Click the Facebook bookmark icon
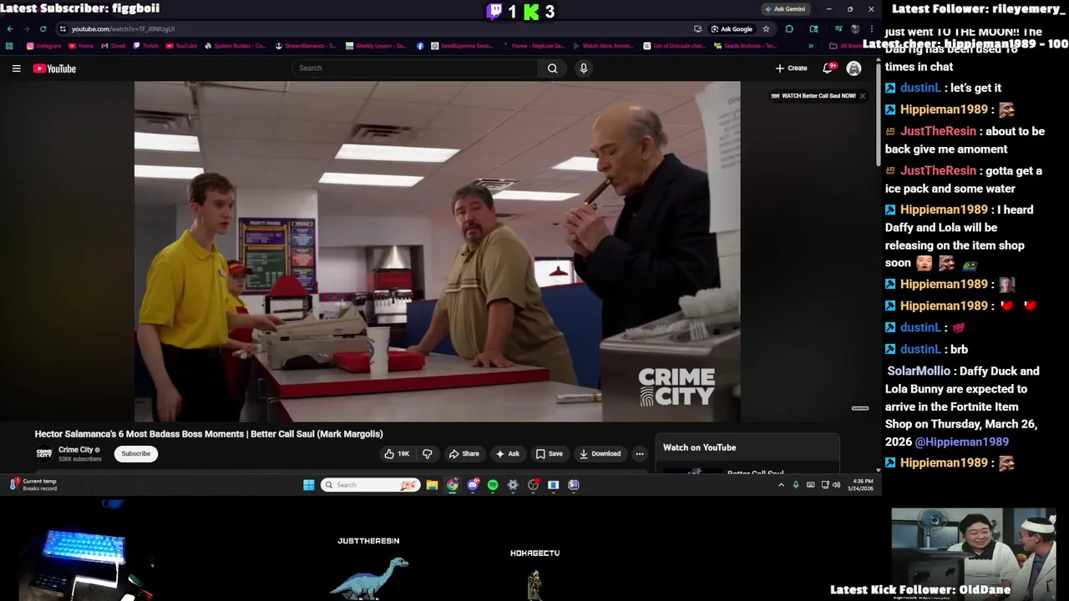 click(x=420, y=46)
